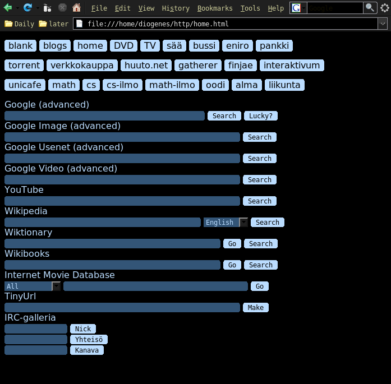Open the blogs link
The image size is (391, 384).
55,46
